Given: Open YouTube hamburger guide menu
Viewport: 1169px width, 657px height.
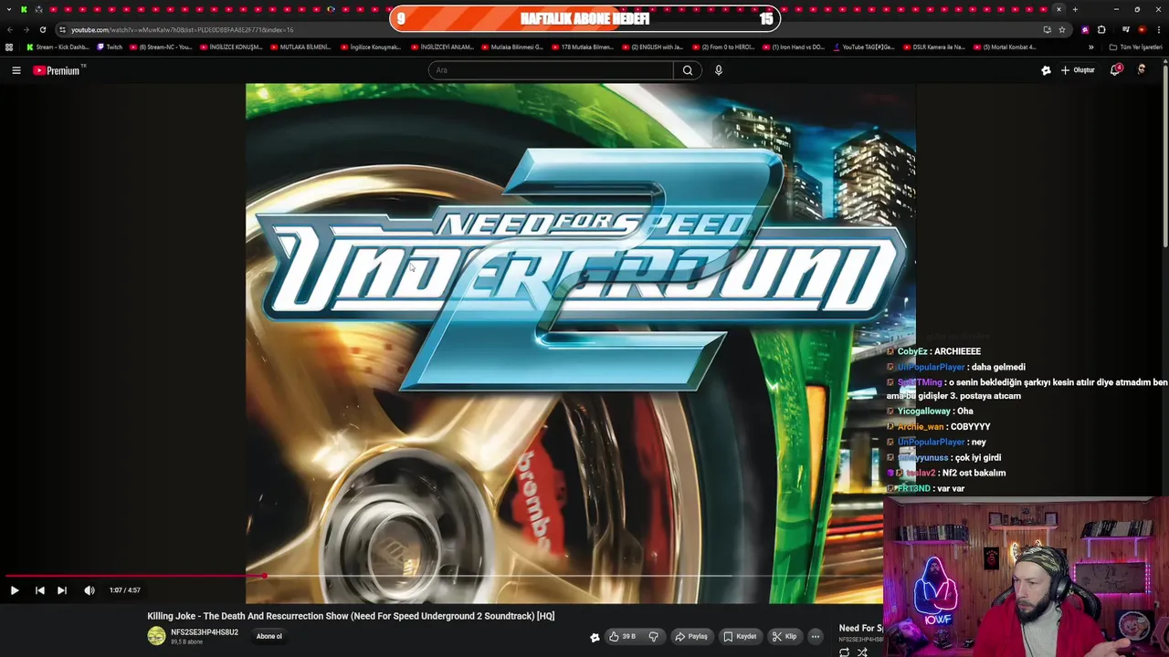Looking at the screenshot, I should click(x=16, y=70).
